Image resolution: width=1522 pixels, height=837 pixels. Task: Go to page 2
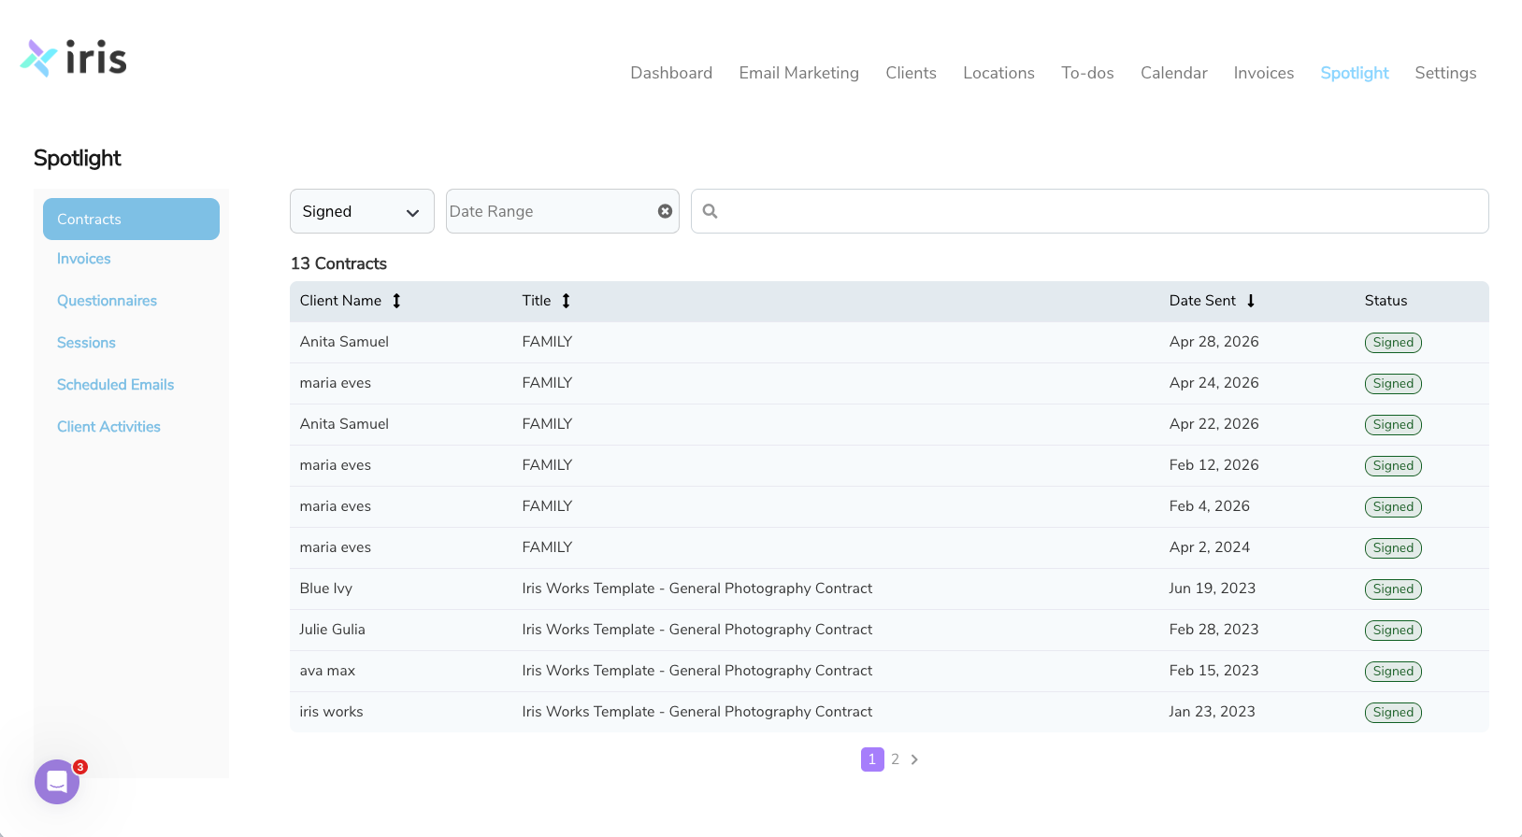click(895, 759)
